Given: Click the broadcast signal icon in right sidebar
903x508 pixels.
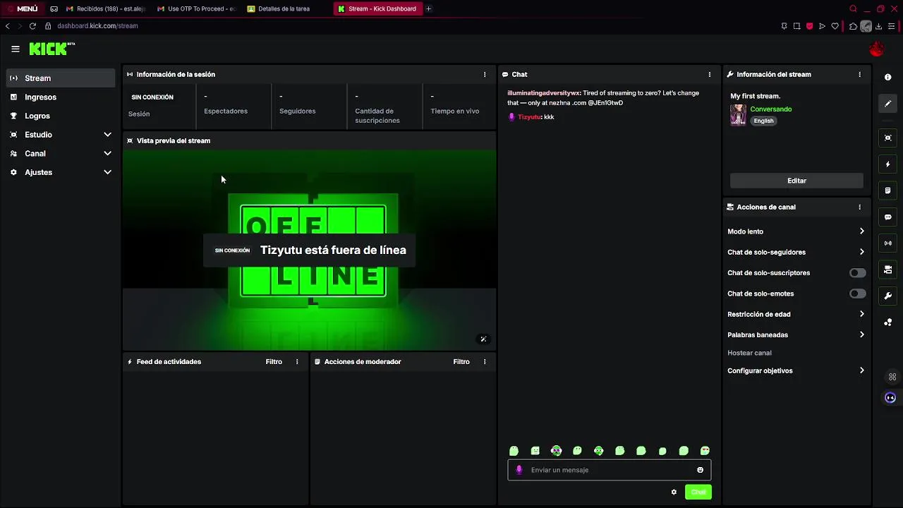Looking at the screenshot, I should pyautogui.click(x=888, y=243).
